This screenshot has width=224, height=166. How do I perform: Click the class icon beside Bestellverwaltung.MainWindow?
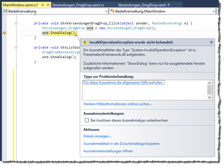coord(112,11)
